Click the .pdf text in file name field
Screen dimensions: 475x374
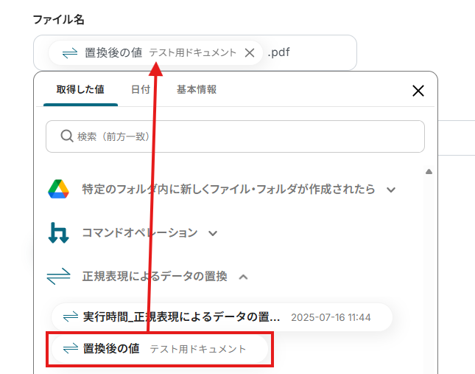click(x=278, y=52)
